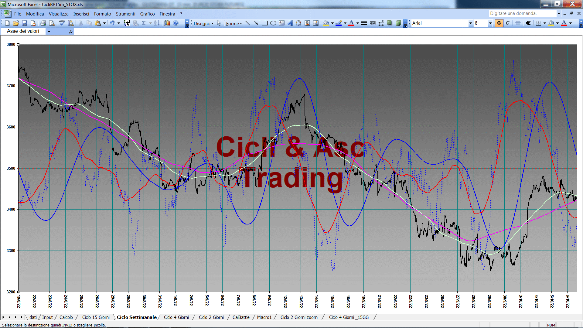Screen dimensions: 583x328
Task: Save the workbook with the floppy icon
Action: click(x=25, y=23)
